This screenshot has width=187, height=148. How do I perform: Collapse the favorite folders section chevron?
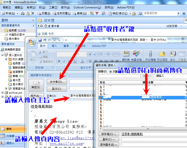point(34,26)
